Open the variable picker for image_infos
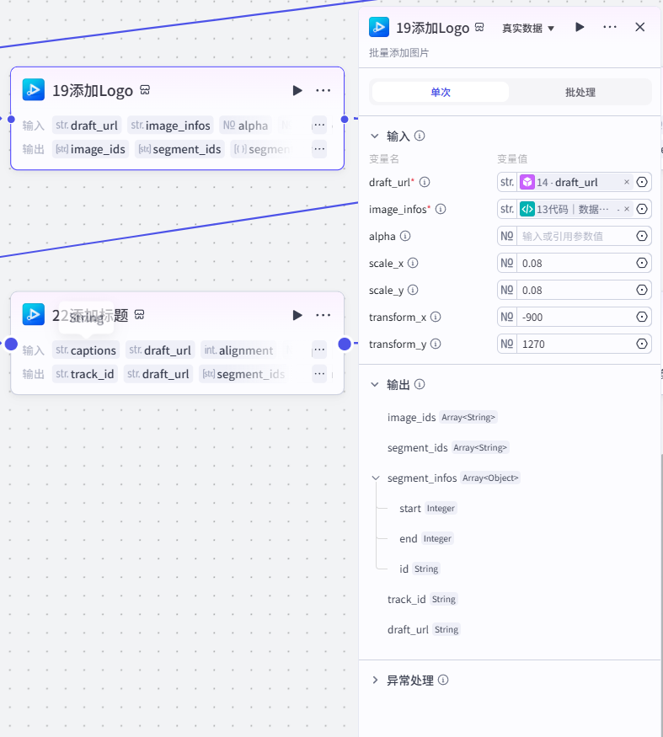The width and height of the screenshot is (663, 737). 642,209
